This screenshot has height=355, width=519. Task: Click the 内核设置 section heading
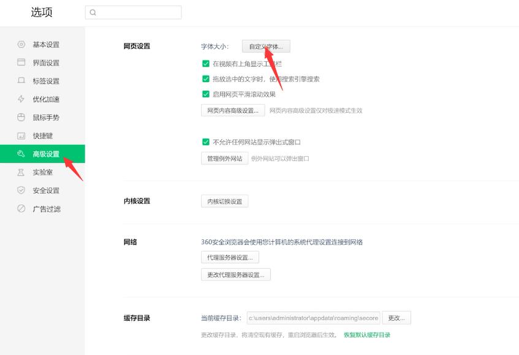(137, 201)
